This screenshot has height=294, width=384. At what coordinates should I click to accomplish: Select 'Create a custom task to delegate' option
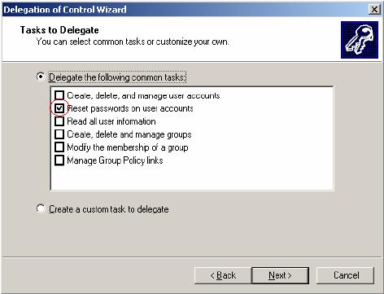pos(41,208)
